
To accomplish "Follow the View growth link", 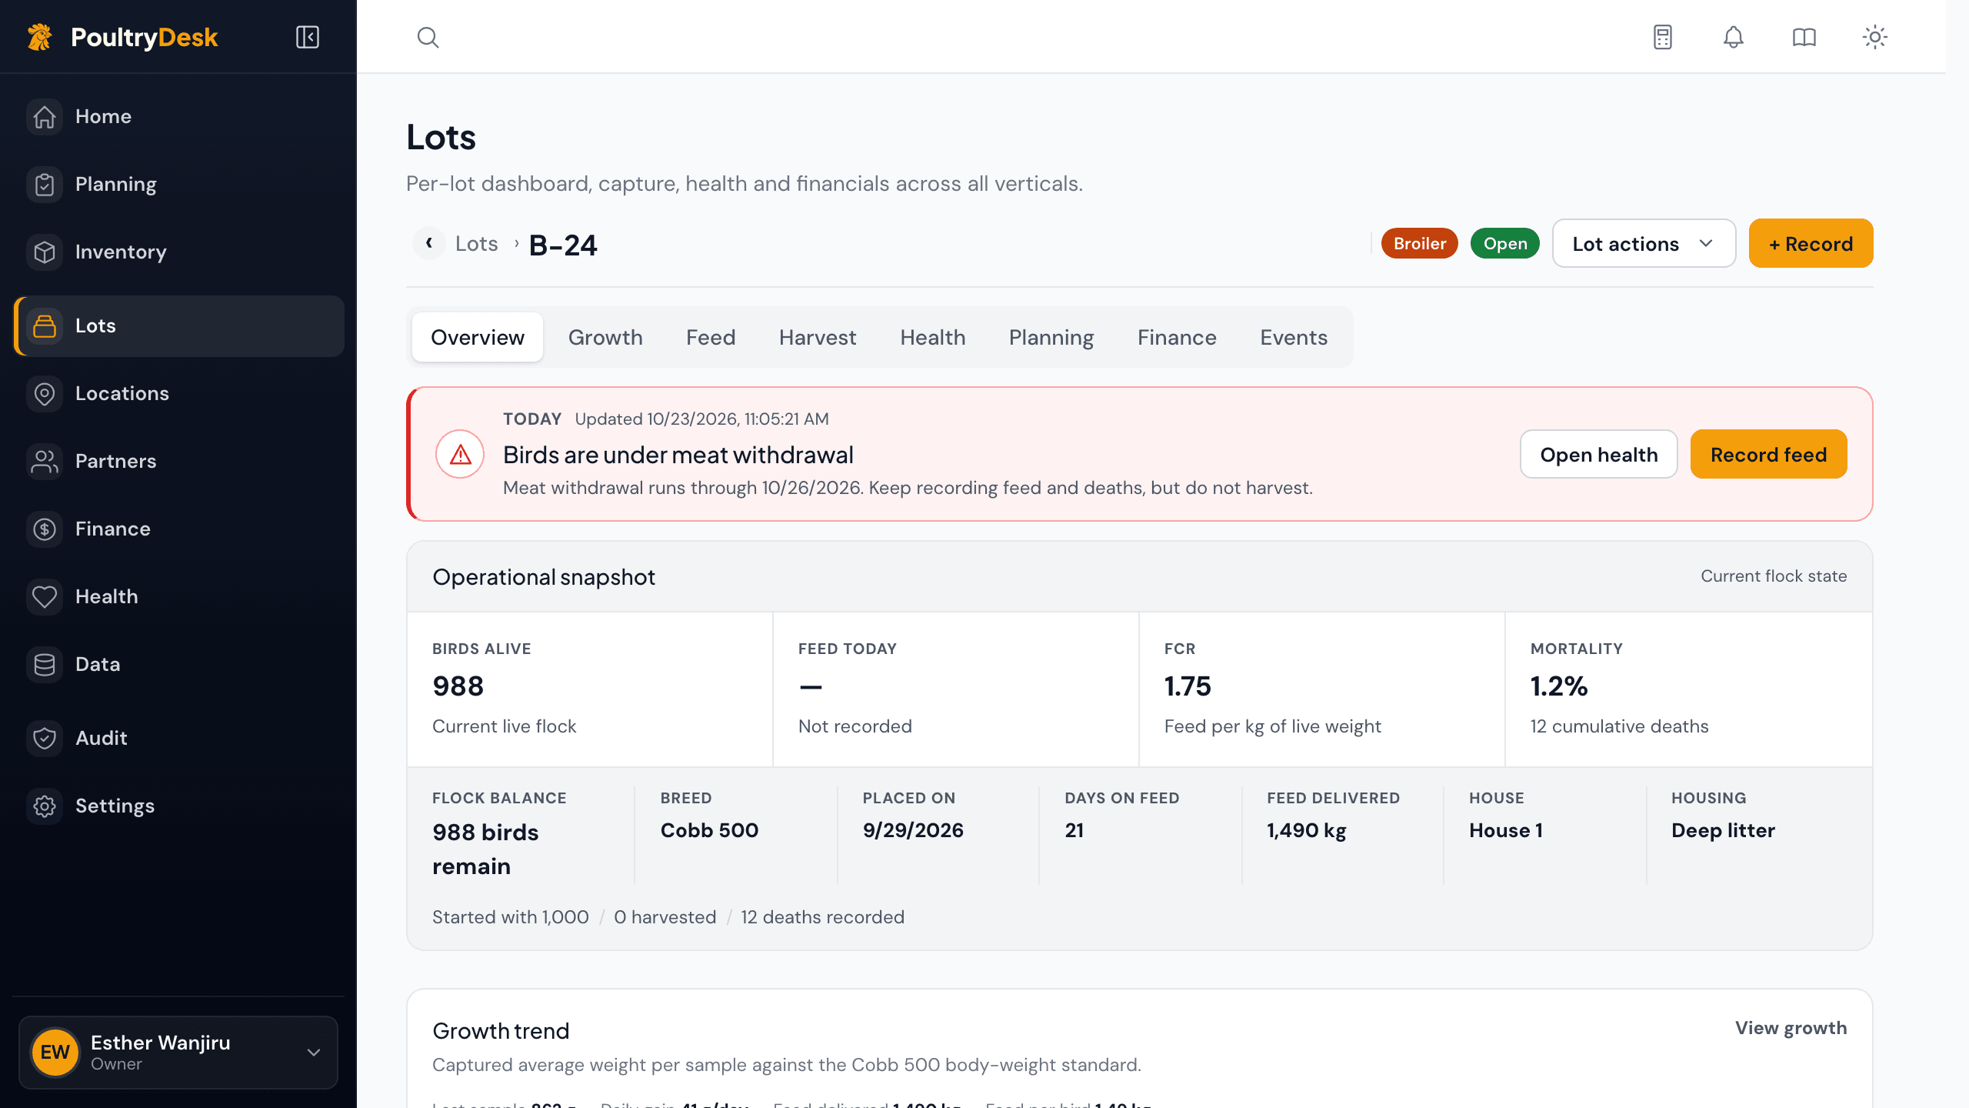I will point(1791,1028).
